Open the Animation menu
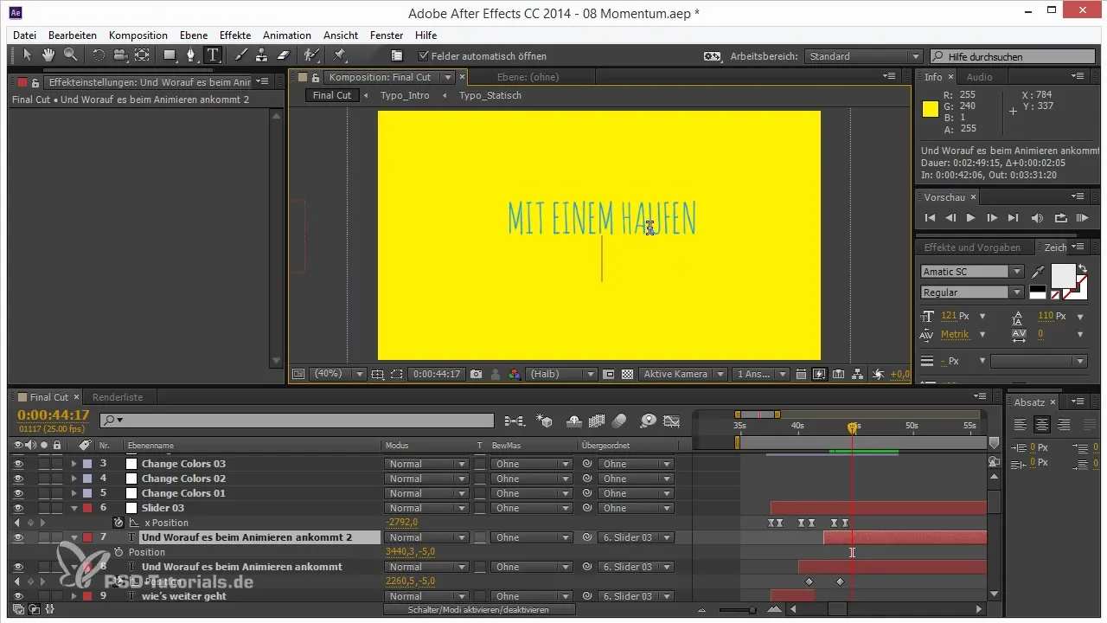 287,35
